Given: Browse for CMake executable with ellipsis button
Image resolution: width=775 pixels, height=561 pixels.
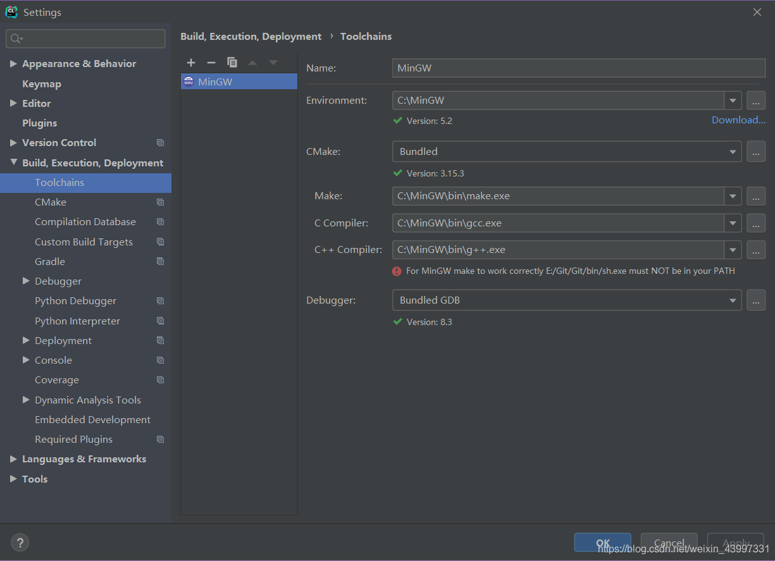Looking at the screenshot, I should click(756, 151).
